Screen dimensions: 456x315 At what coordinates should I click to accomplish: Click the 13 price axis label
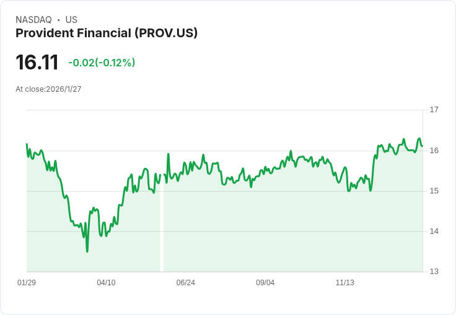(x=434, y=272)
